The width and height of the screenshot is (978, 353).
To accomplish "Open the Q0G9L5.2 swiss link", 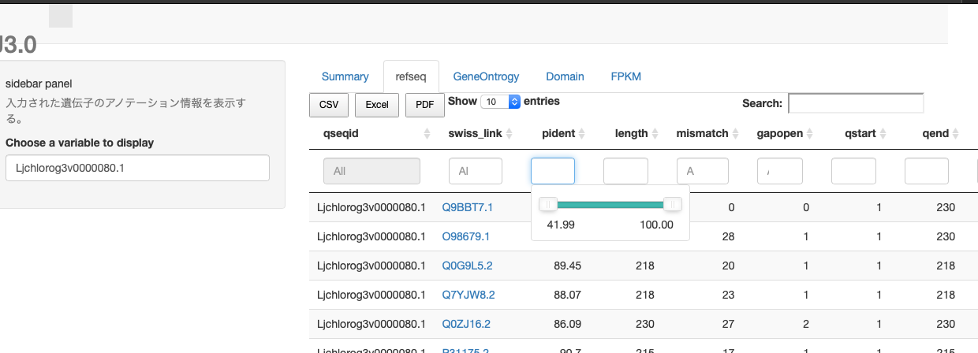I will pos(466,266).
